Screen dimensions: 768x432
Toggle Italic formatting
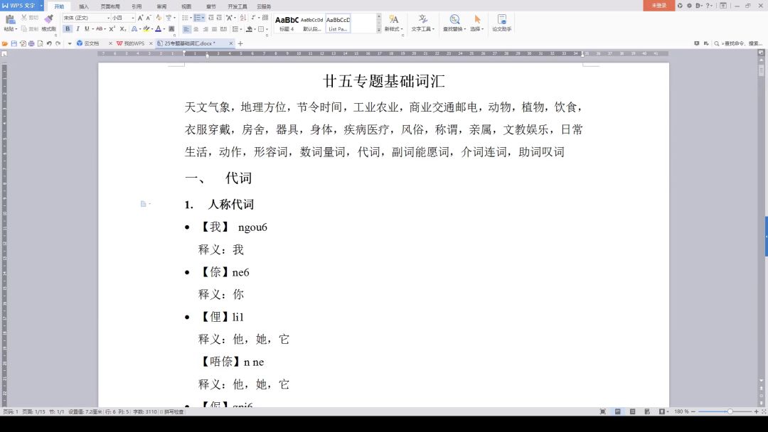coord(78,29)
